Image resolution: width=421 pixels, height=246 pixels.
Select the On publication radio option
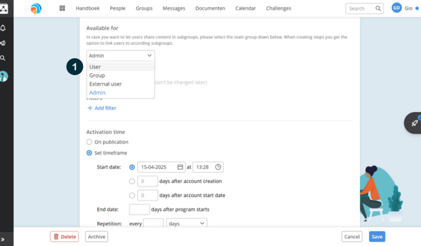tap(89, 142)
